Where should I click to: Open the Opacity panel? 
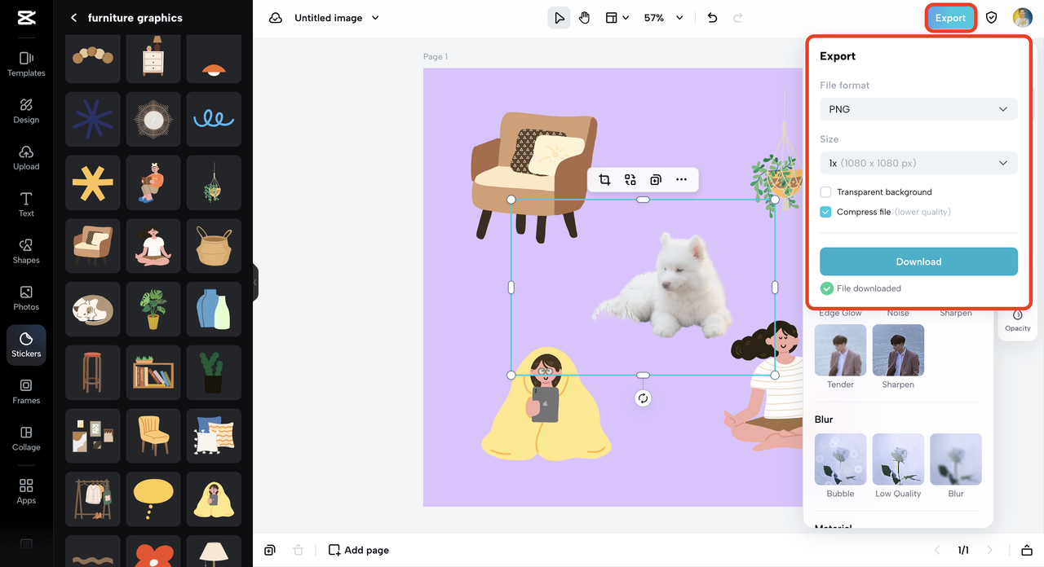coord(1017,319)
